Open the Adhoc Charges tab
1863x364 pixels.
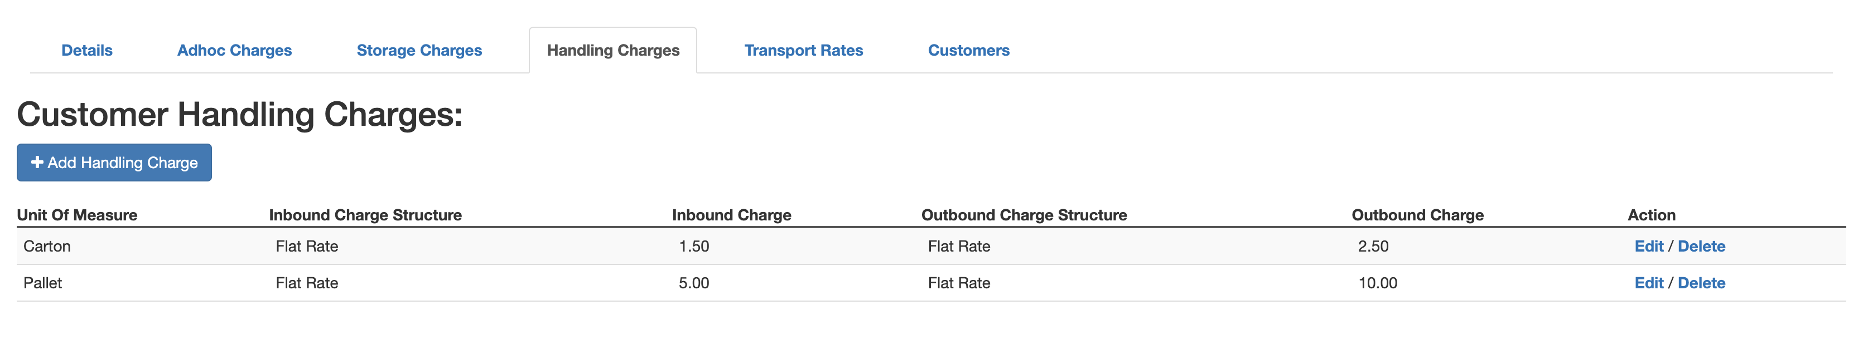pyautogui.click(x=234, y=50)
